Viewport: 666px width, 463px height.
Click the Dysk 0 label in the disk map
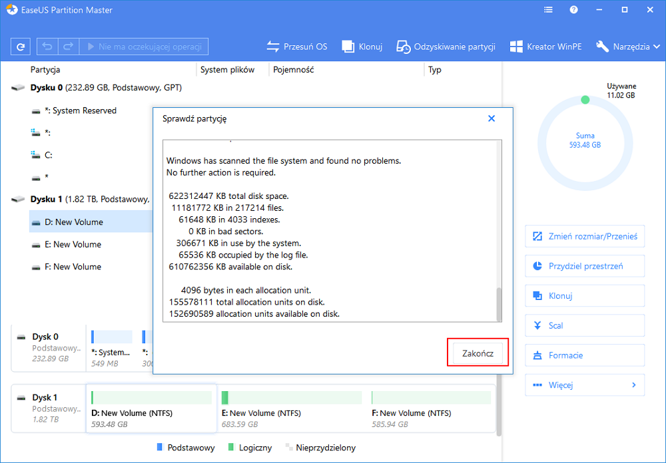(x=45, y=337)
